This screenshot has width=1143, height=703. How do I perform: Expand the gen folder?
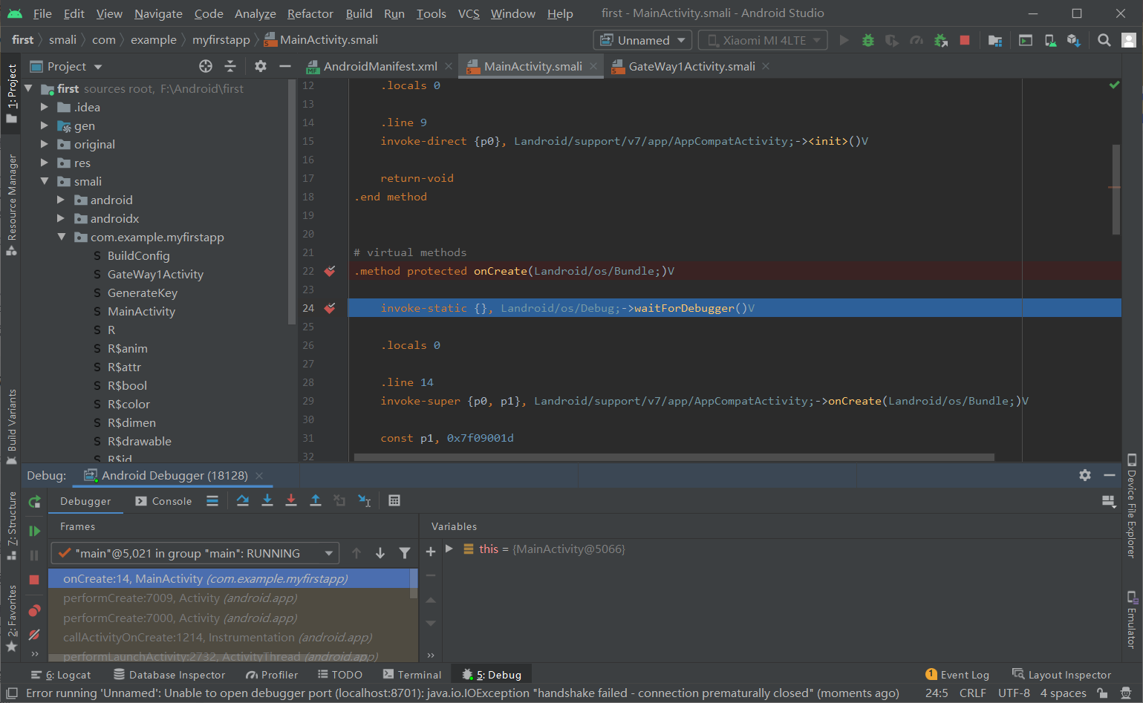(x=45, y=125)
